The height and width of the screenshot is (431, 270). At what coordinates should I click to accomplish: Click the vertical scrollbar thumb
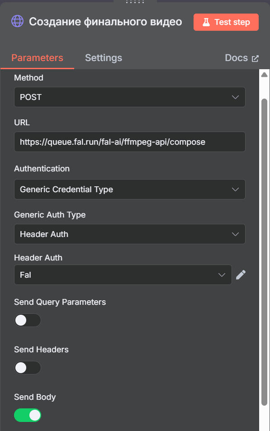pyautogui.click(x=264, y=252)
